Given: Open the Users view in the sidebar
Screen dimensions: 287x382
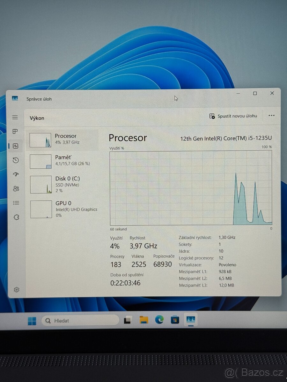Looking at the screenshot, I should coord(15,188).
